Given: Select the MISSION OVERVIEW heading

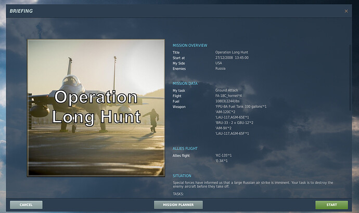Looking at the screenshot, I should point(190,46).
